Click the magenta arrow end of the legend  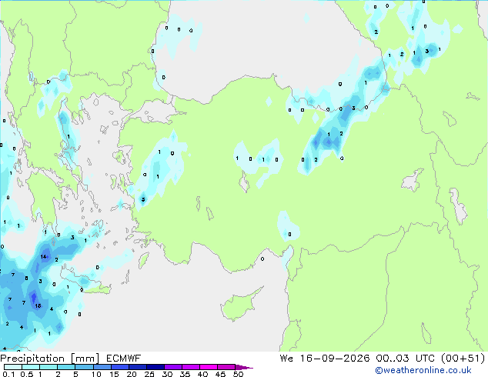point(244,367)
